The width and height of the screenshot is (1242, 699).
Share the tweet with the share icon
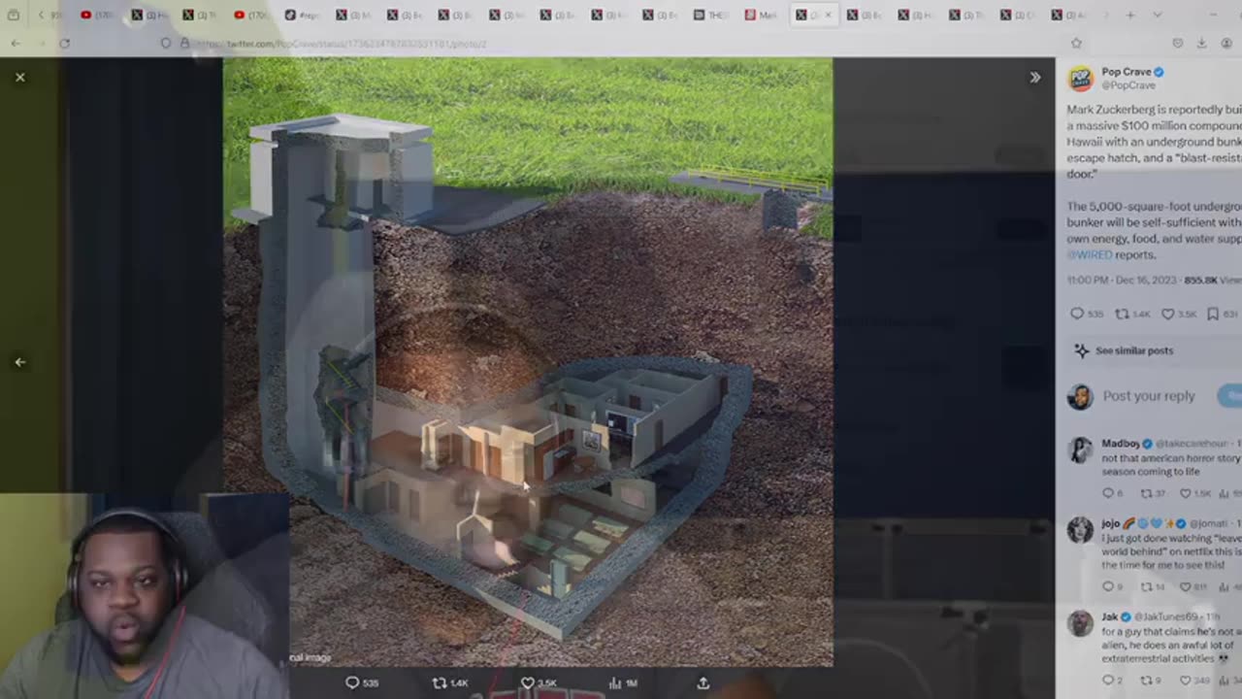click(x=703, y=682)
